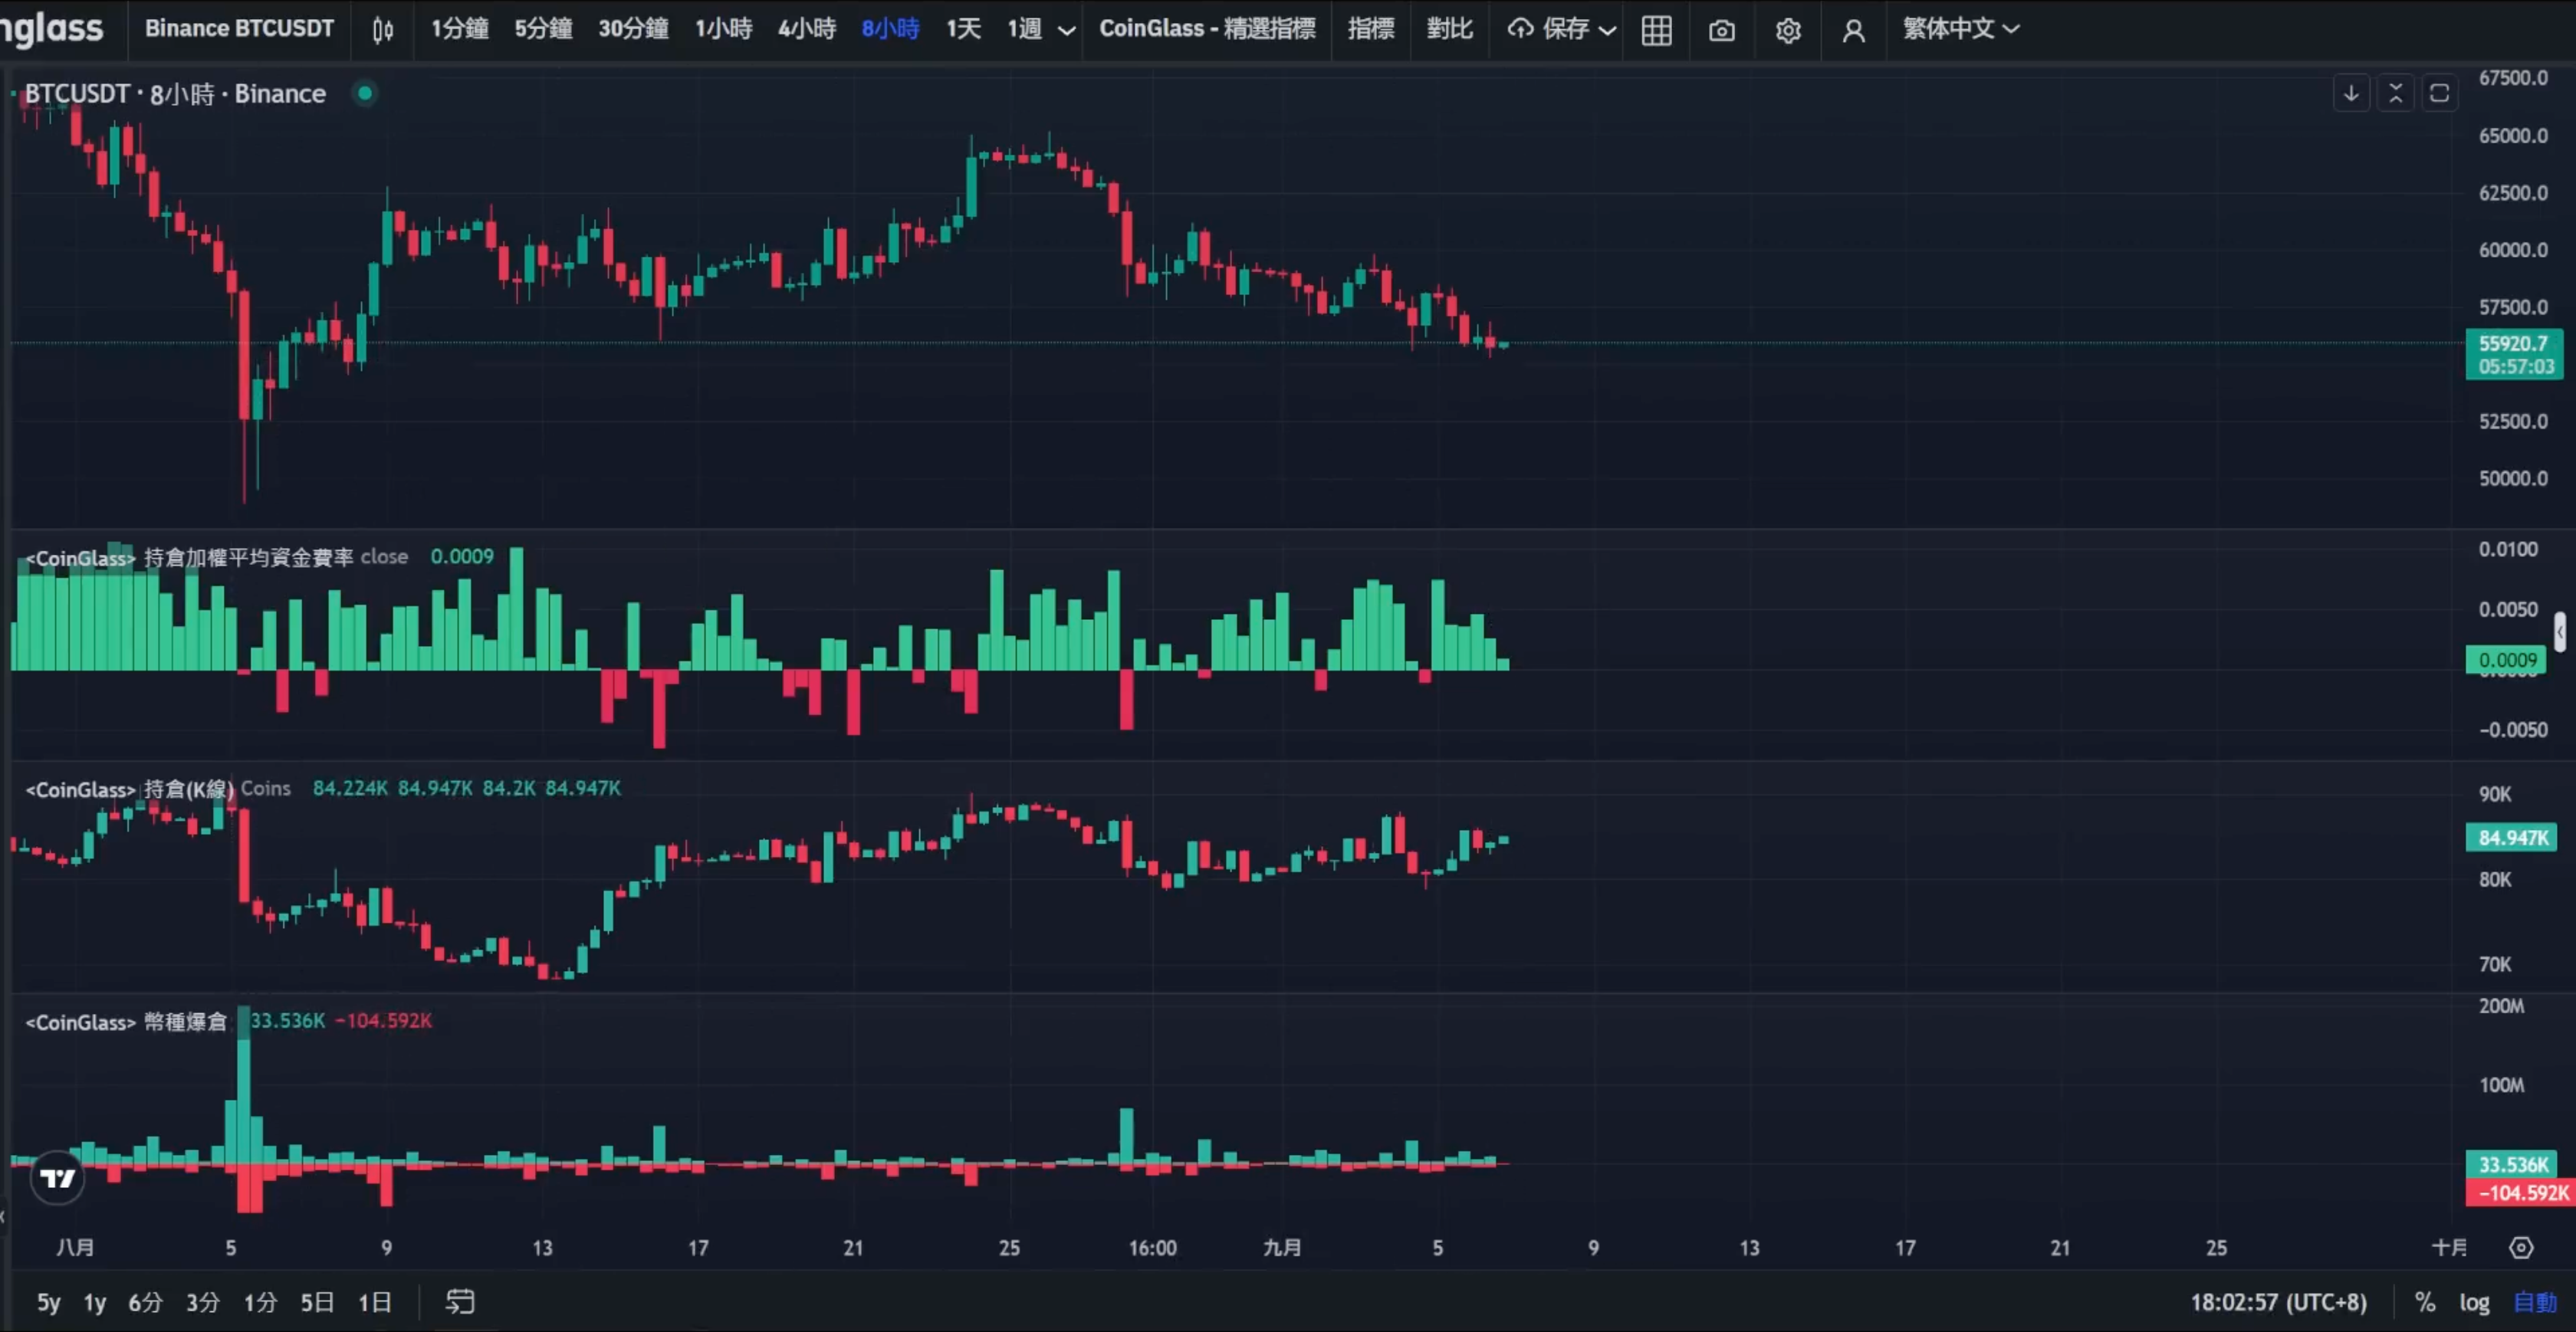This screenshot has width=2576, height=1332.
Task: Expand the 保存 dropdown arrow
Action: (x=1607, y=30)
